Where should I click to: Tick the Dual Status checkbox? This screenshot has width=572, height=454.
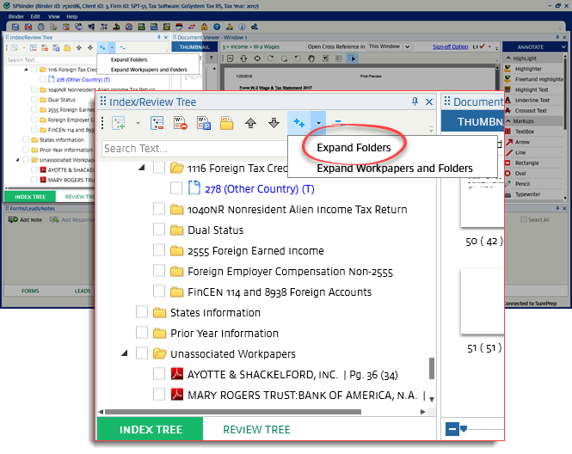[x=159, y=230]
